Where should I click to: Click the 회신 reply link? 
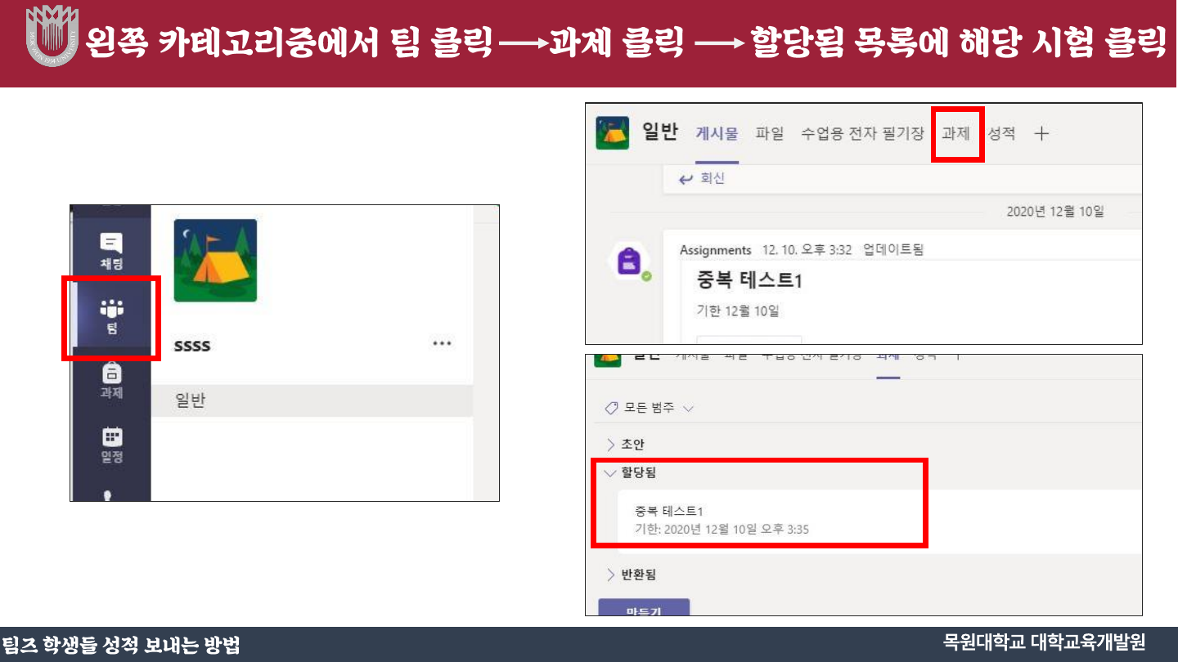pyautogui.click(x=703, y=179)
